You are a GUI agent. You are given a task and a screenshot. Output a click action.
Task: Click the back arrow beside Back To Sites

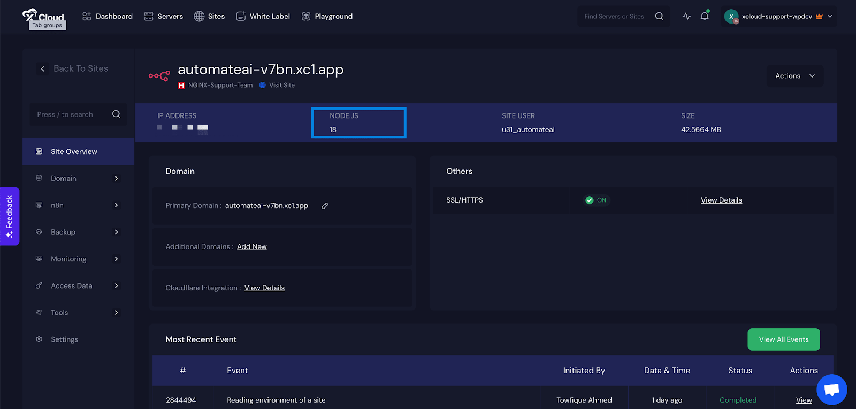[x=43, y=68]
